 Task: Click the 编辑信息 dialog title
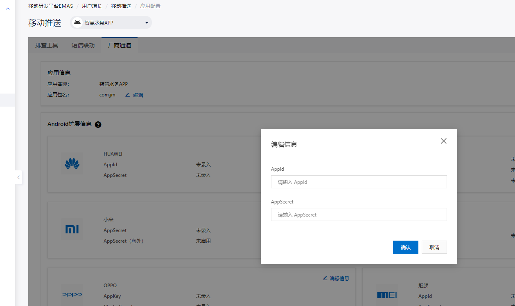coord(284,144)
